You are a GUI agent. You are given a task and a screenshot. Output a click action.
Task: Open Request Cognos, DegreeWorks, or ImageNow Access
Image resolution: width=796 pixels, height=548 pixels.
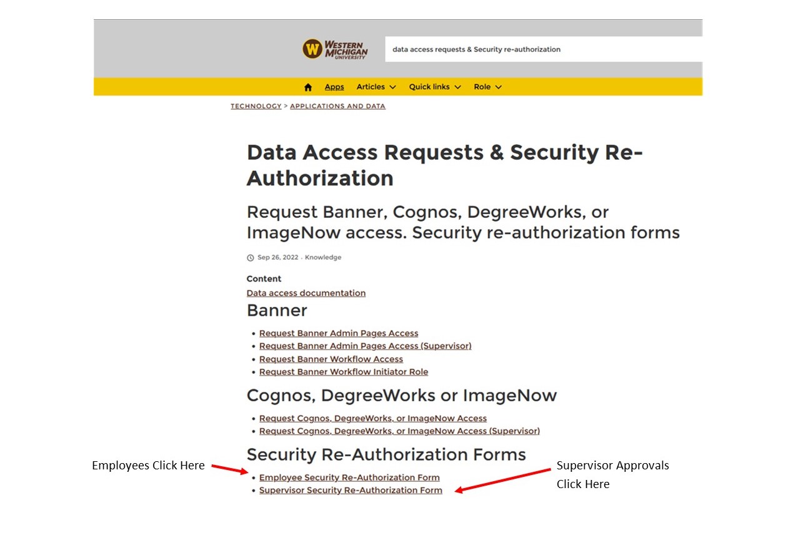(x=373, y=419)
